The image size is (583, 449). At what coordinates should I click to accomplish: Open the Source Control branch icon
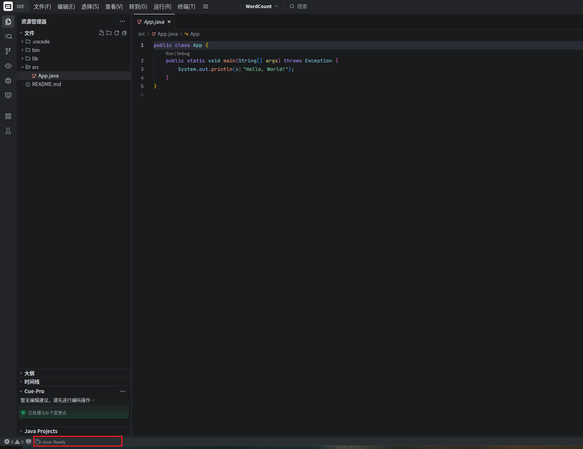[8, 51]
